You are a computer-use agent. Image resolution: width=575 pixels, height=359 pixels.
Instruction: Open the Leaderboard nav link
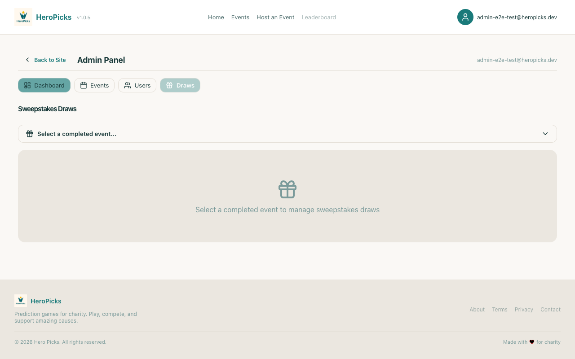pyautogui.click(x=318, y=17)
